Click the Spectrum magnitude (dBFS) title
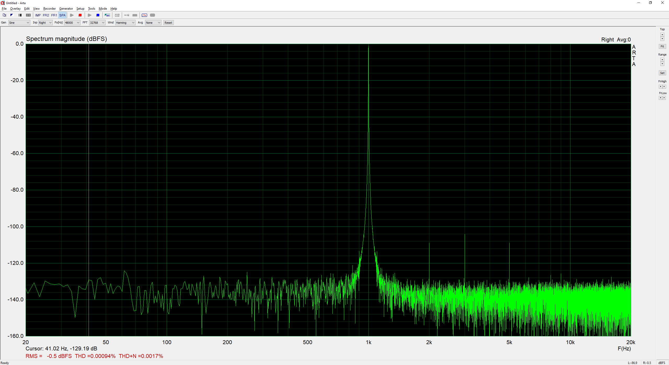 (x=67, y=39)
